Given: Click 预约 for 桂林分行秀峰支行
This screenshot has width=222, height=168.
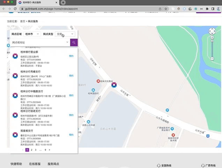Looking at the screenshot, I should [x=71, y=76].
